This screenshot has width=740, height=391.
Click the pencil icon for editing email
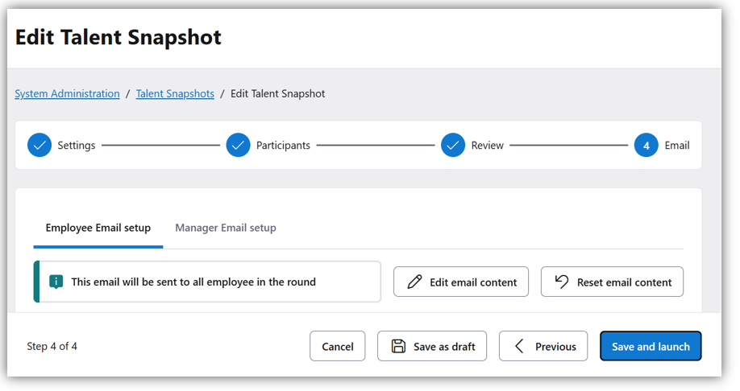click(x=414, y=282)
